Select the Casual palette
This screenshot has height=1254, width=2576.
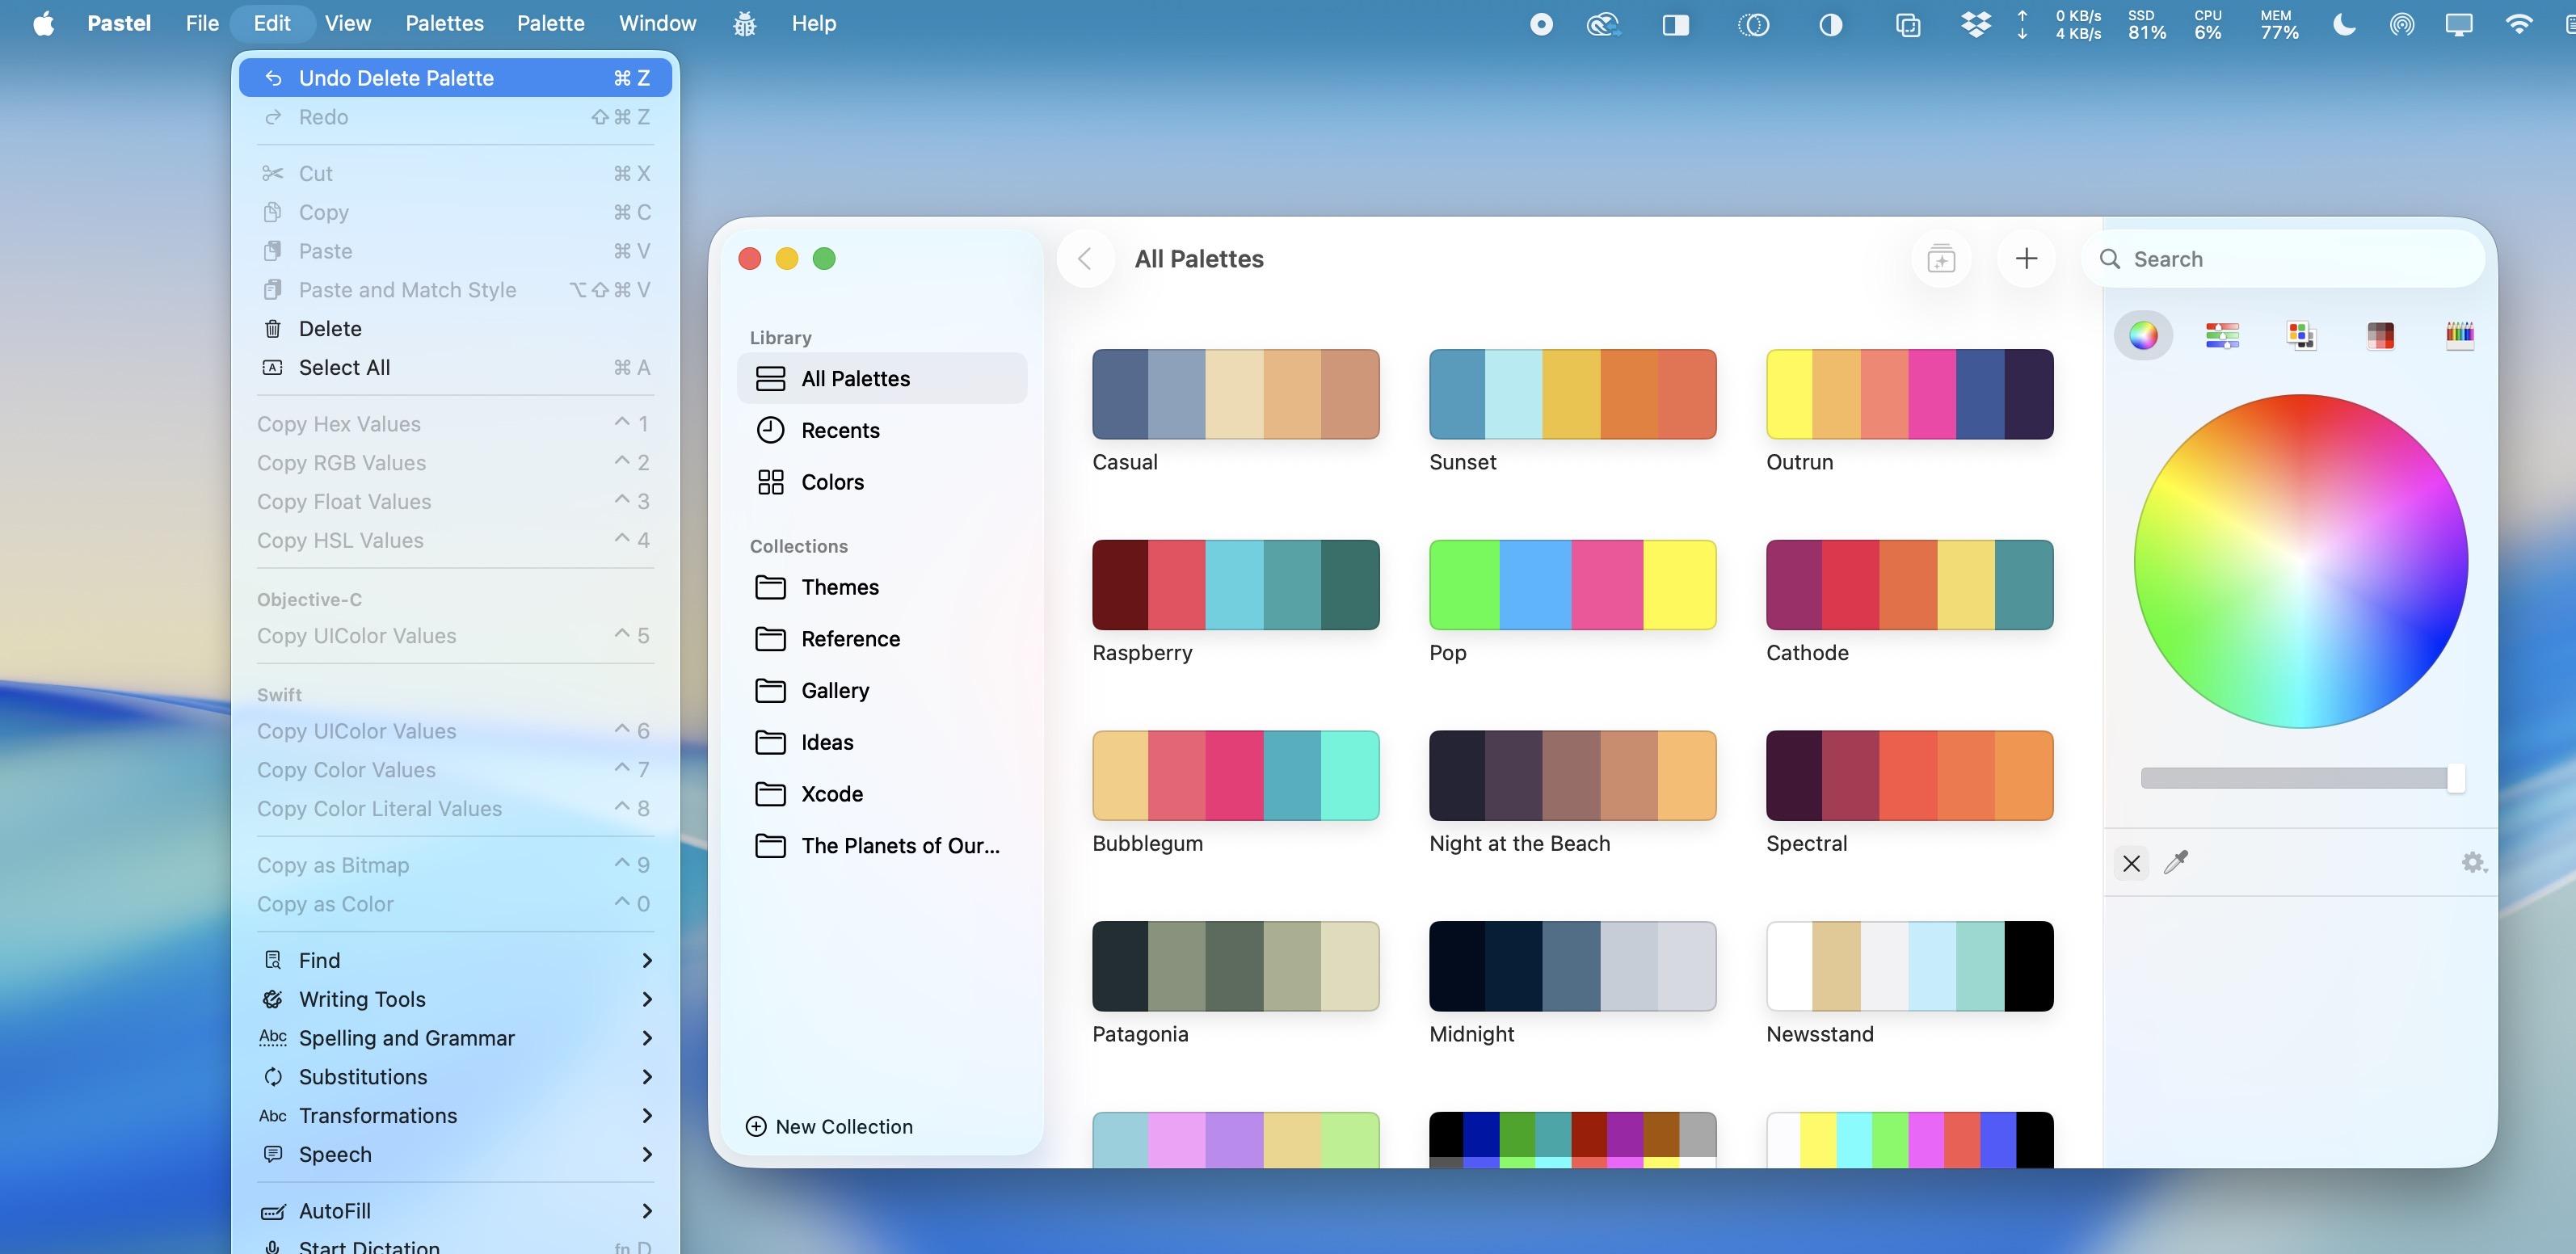tap(1235, 394)
